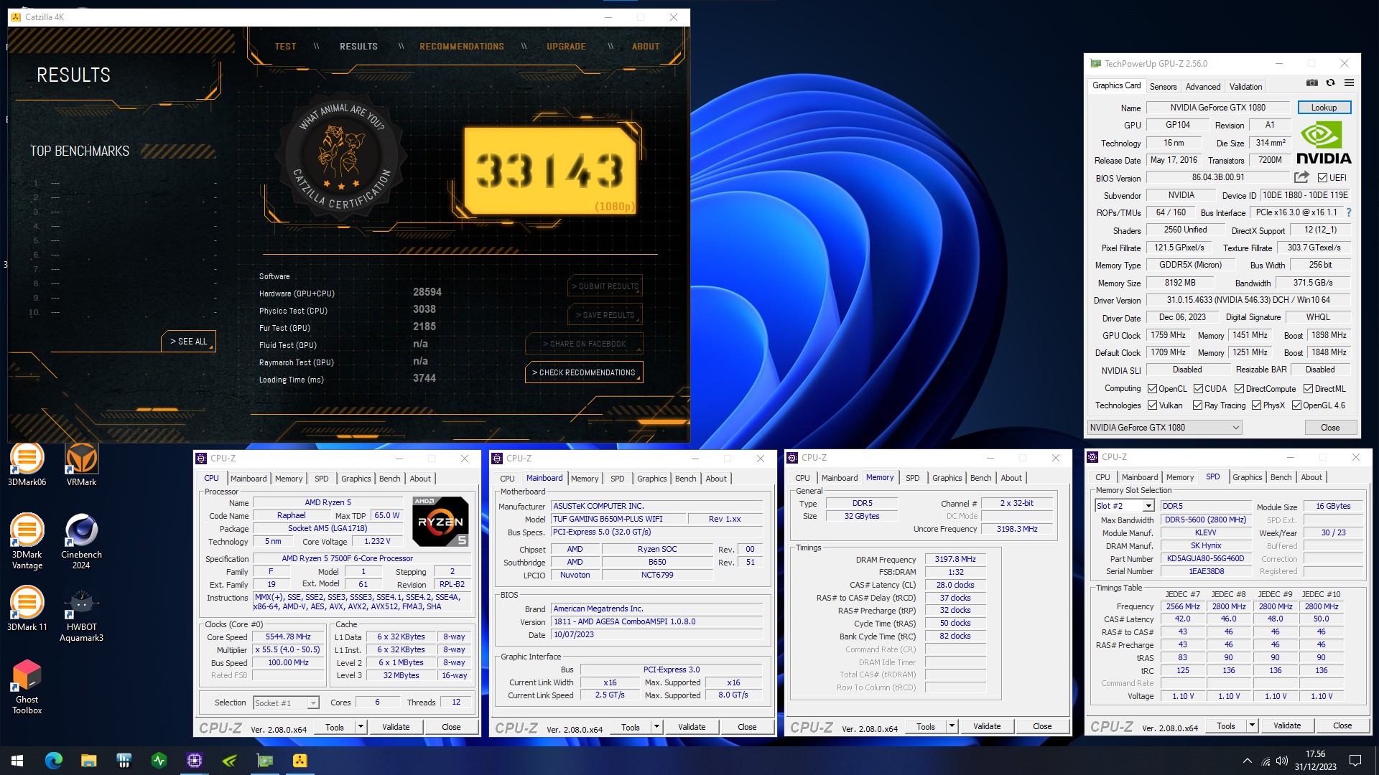
Task: Click SHARE ON FACEBOOK in Catzilla
Action: [x=584, y=344]
